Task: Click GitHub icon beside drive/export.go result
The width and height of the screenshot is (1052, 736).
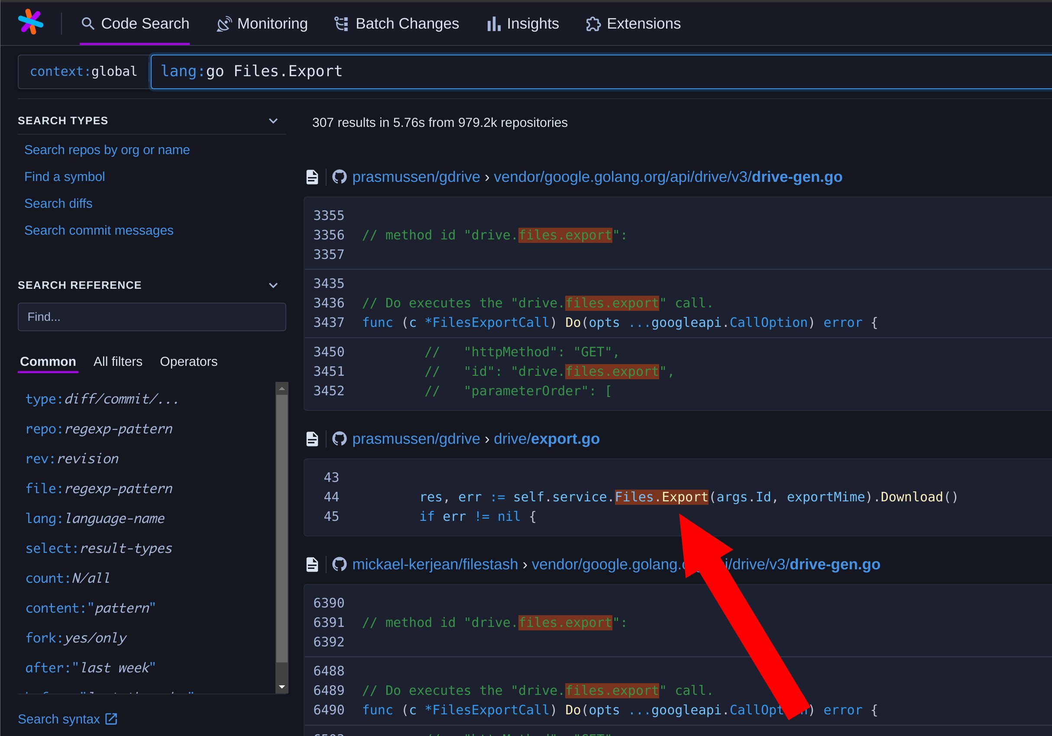Action: click(339, 439)
